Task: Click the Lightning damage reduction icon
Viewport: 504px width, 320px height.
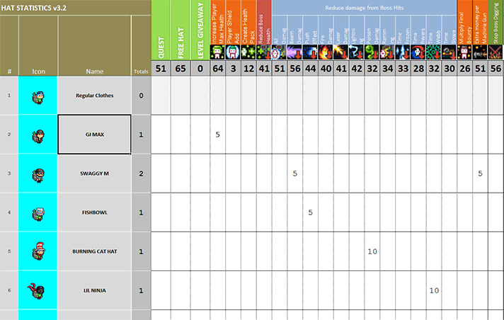Action: [x=357, y=52]
